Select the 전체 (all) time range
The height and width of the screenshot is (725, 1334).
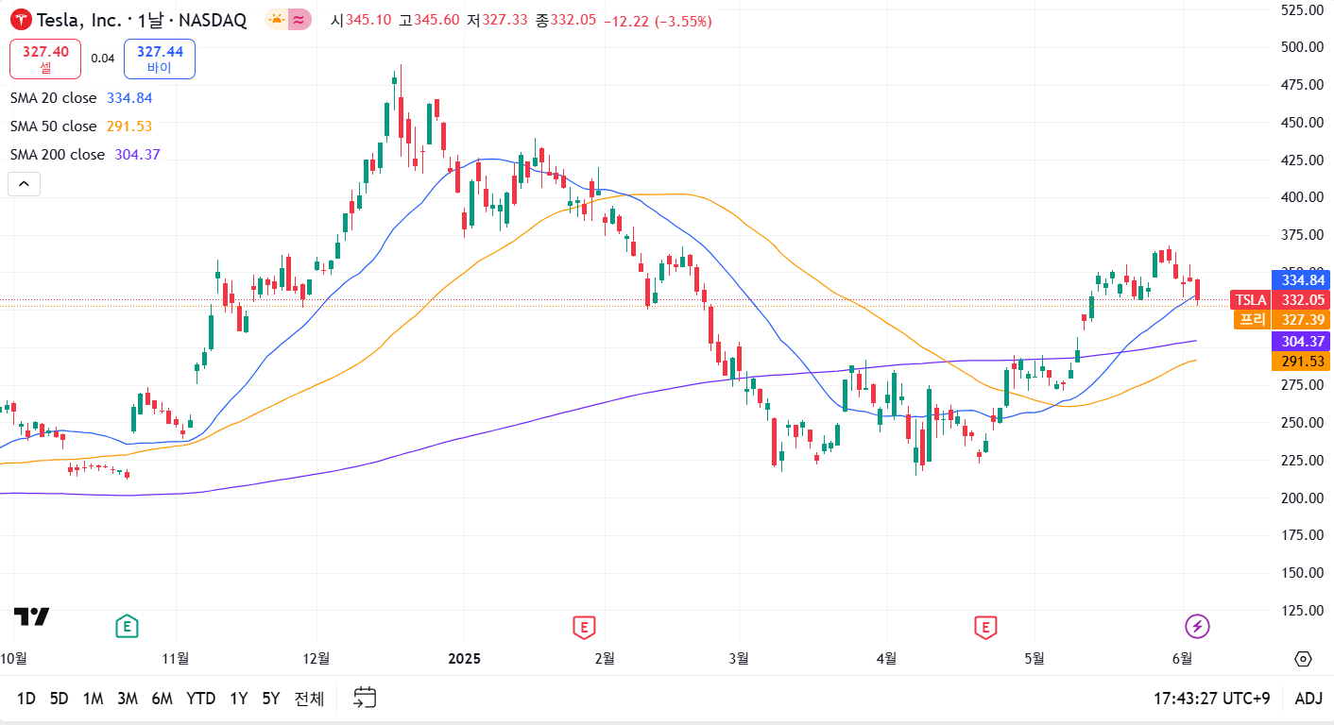(309, 699)
